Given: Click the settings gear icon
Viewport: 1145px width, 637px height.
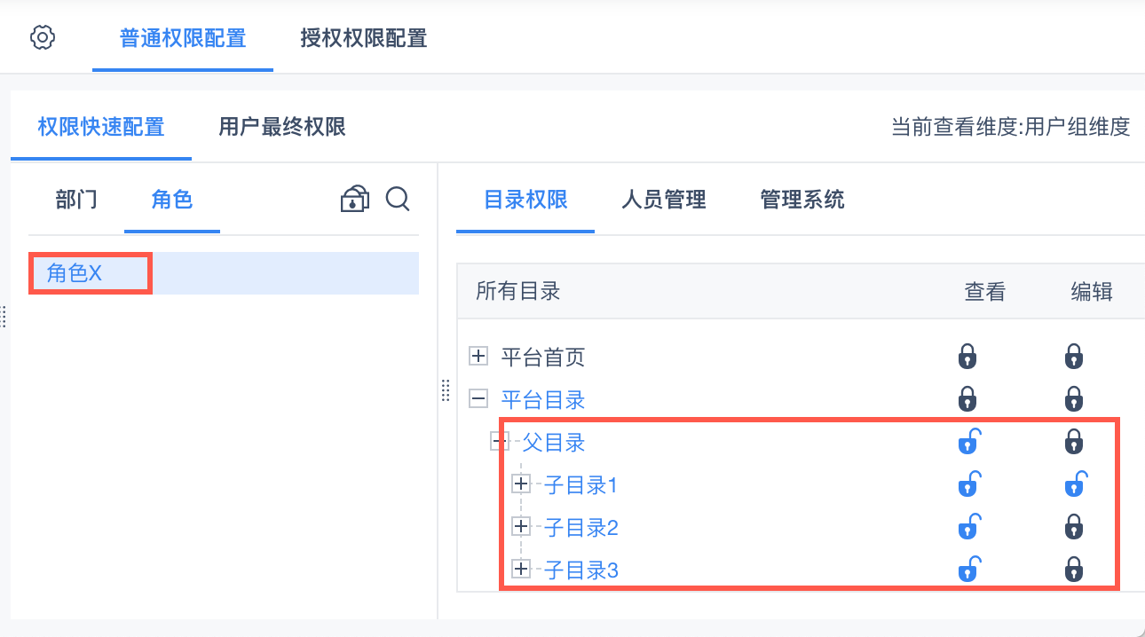Looking at the screenshot, I should pos(43,38).
